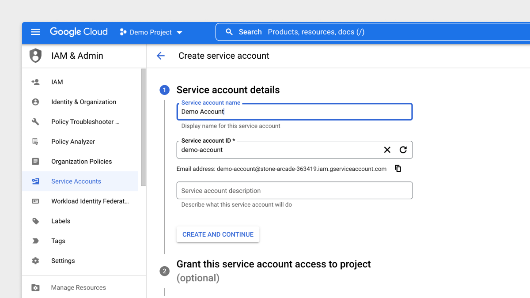530x298 pixels.
Task: Click the Service account details heading
Action: click(x=228, y=90)
